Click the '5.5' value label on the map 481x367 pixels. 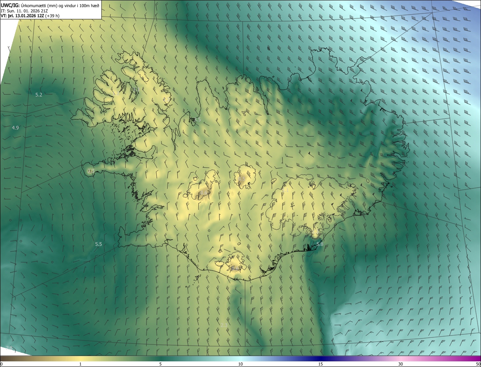point(98,244)
